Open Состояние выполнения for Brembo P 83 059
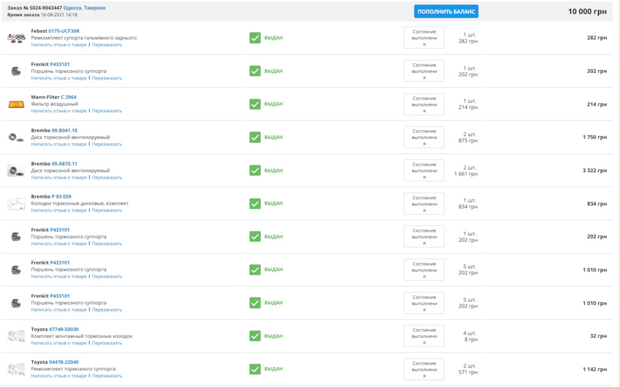Viewport: 620px width, 387px height. pos(424,204)
